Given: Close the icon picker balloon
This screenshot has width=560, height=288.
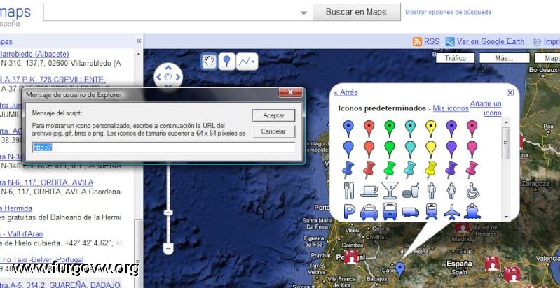Looking at the screenshot, I should 510,92.
